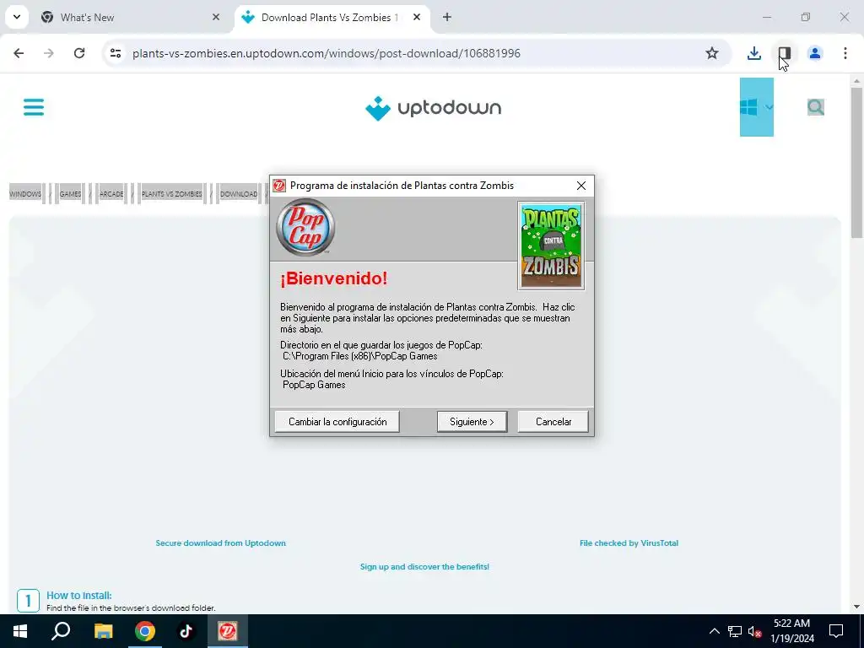Viewport: 864px width, 648px height.
Task: Click the PopCap logo in the installer
Action: [305, 227]
